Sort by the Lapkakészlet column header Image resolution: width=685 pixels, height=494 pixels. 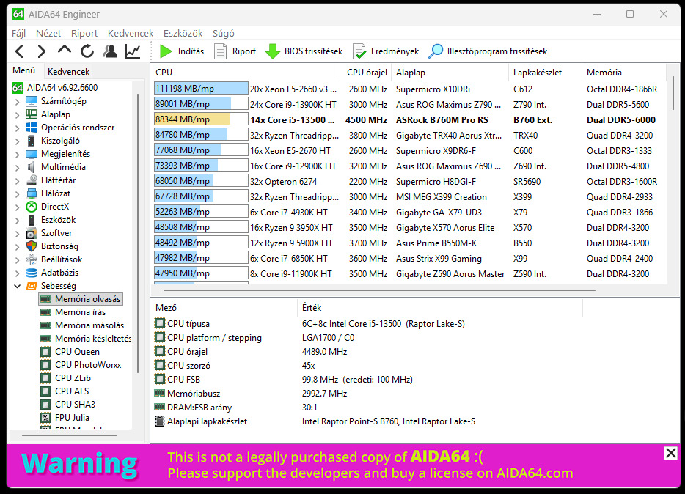pyautogui.click(x=545, y=73)
